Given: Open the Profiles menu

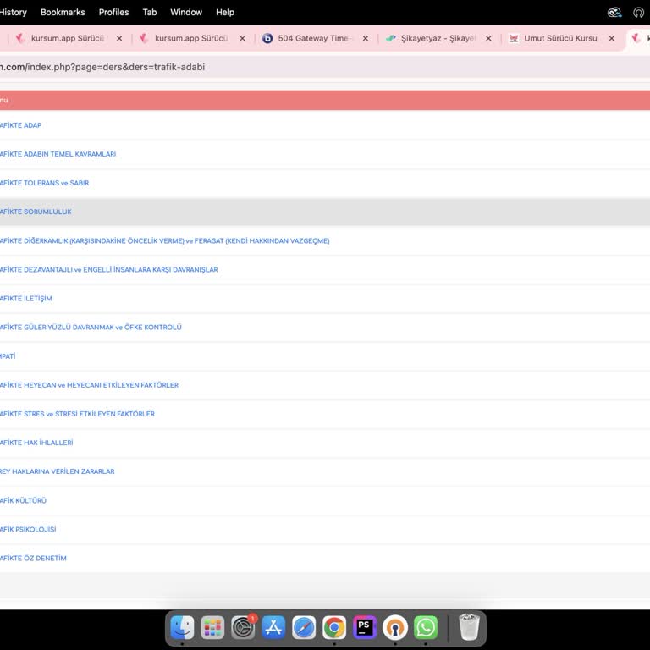Looking at the screenshot, I should (x=113, y=12).
